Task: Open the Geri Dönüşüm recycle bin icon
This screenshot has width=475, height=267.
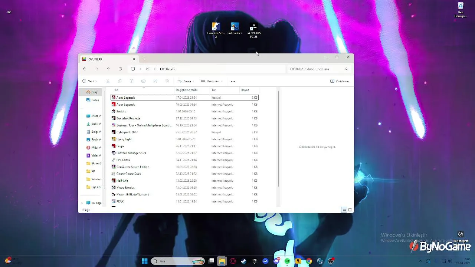Action: 461,10
